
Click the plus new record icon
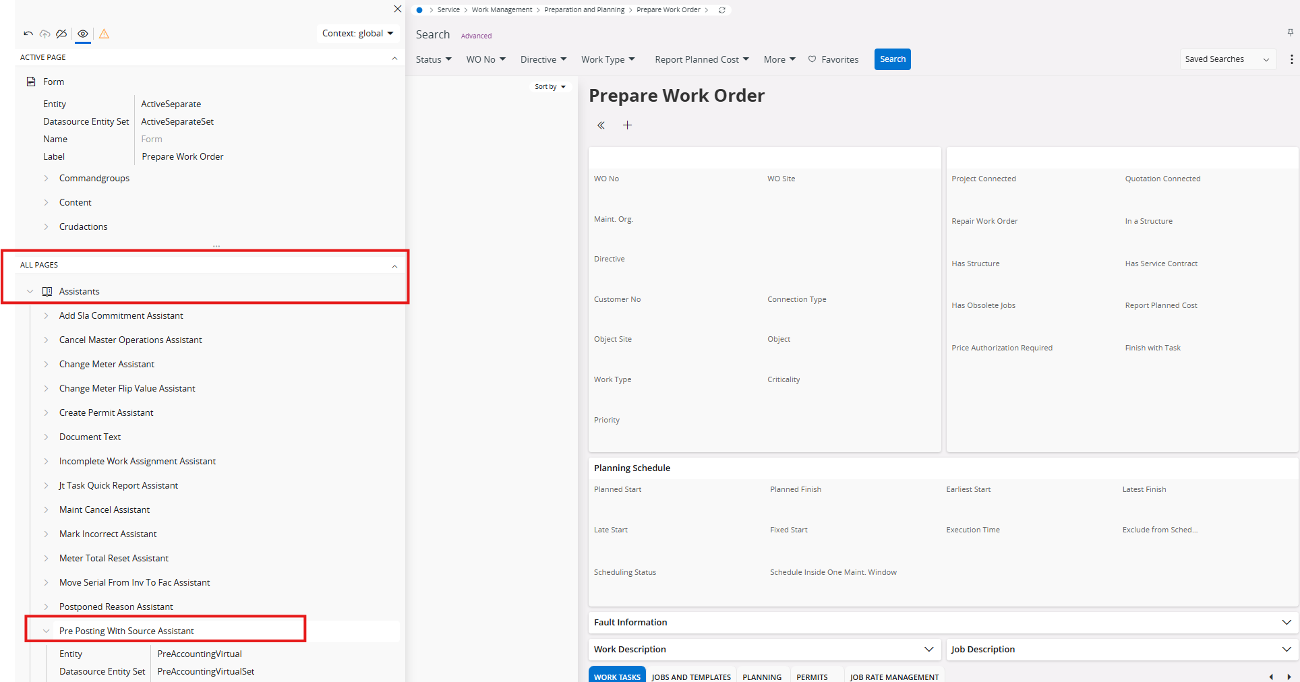click(x=627, y=125)
